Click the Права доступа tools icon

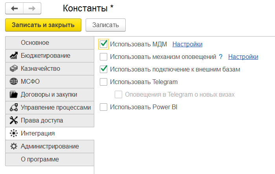[14, 121]
